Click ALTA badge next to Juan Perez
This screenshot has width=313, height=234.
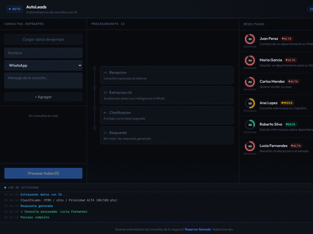click(287, 39)
